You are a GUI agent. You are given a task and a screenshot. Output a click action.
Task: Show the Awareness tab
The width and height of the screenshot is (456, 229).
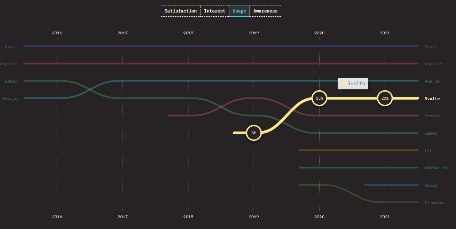(x=265, y=11)
